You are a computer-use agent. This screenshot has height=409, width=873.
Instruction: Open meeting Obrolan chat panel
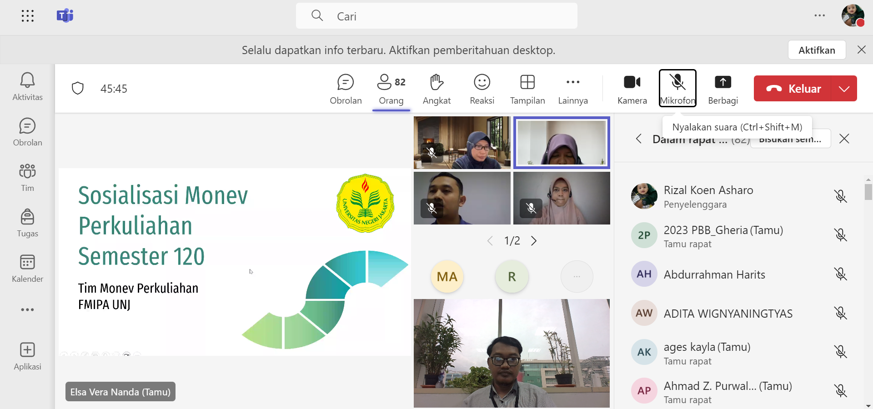point(346,89)
